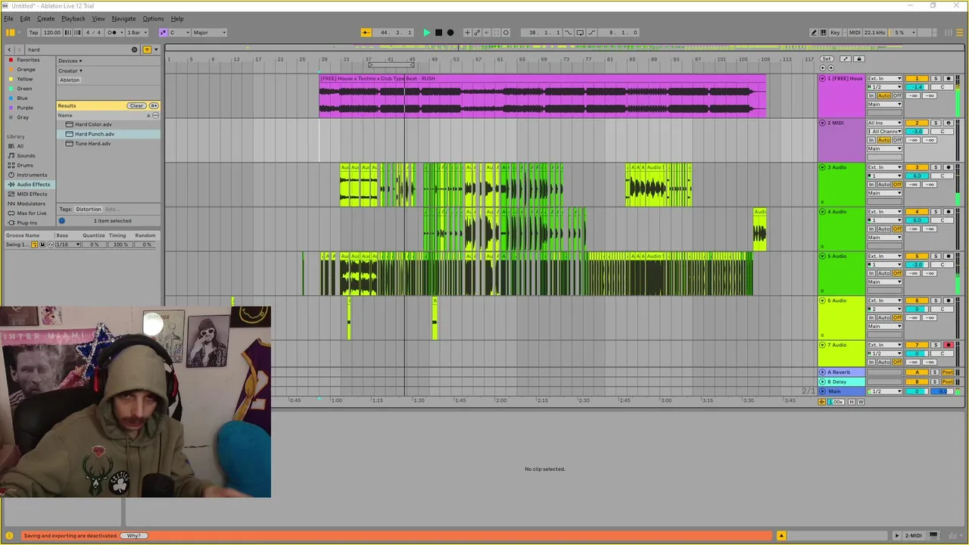This screenshot has height=545, width=969.
Task: Open the Plug-Ins category
Action: (x=26, y=223)
